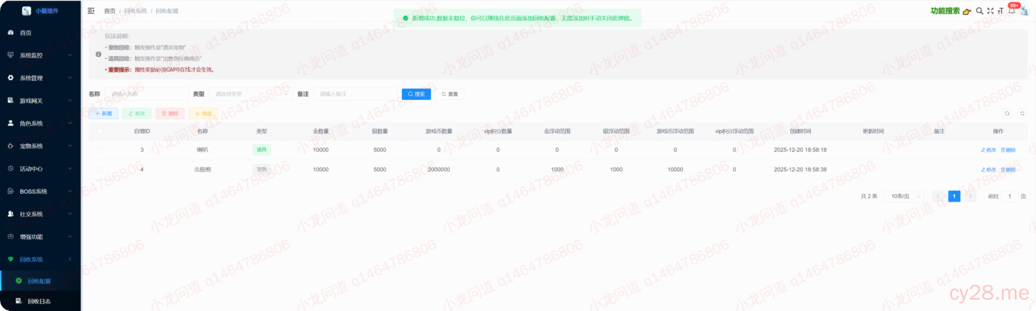Open the 类型 select dropdown
This screenshot has height=311, width=1036.
[251, 94]
